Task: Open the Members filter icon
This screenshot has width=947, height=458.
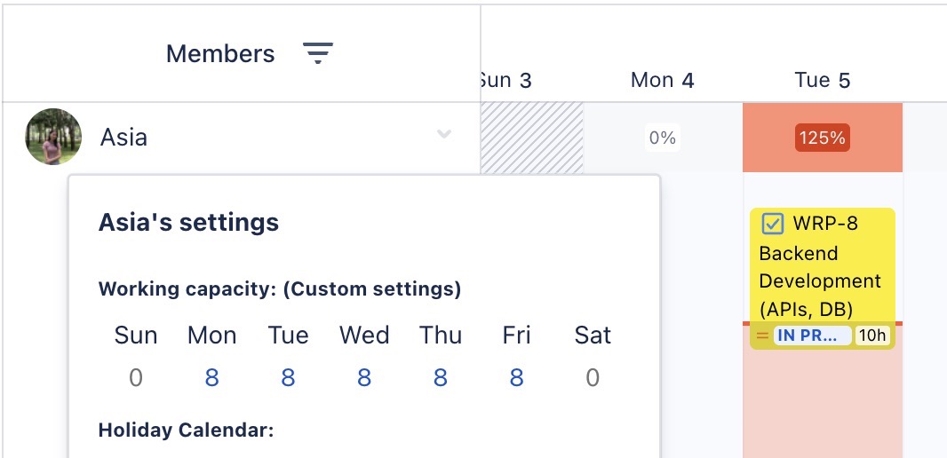Action: (x=317, y=53)
